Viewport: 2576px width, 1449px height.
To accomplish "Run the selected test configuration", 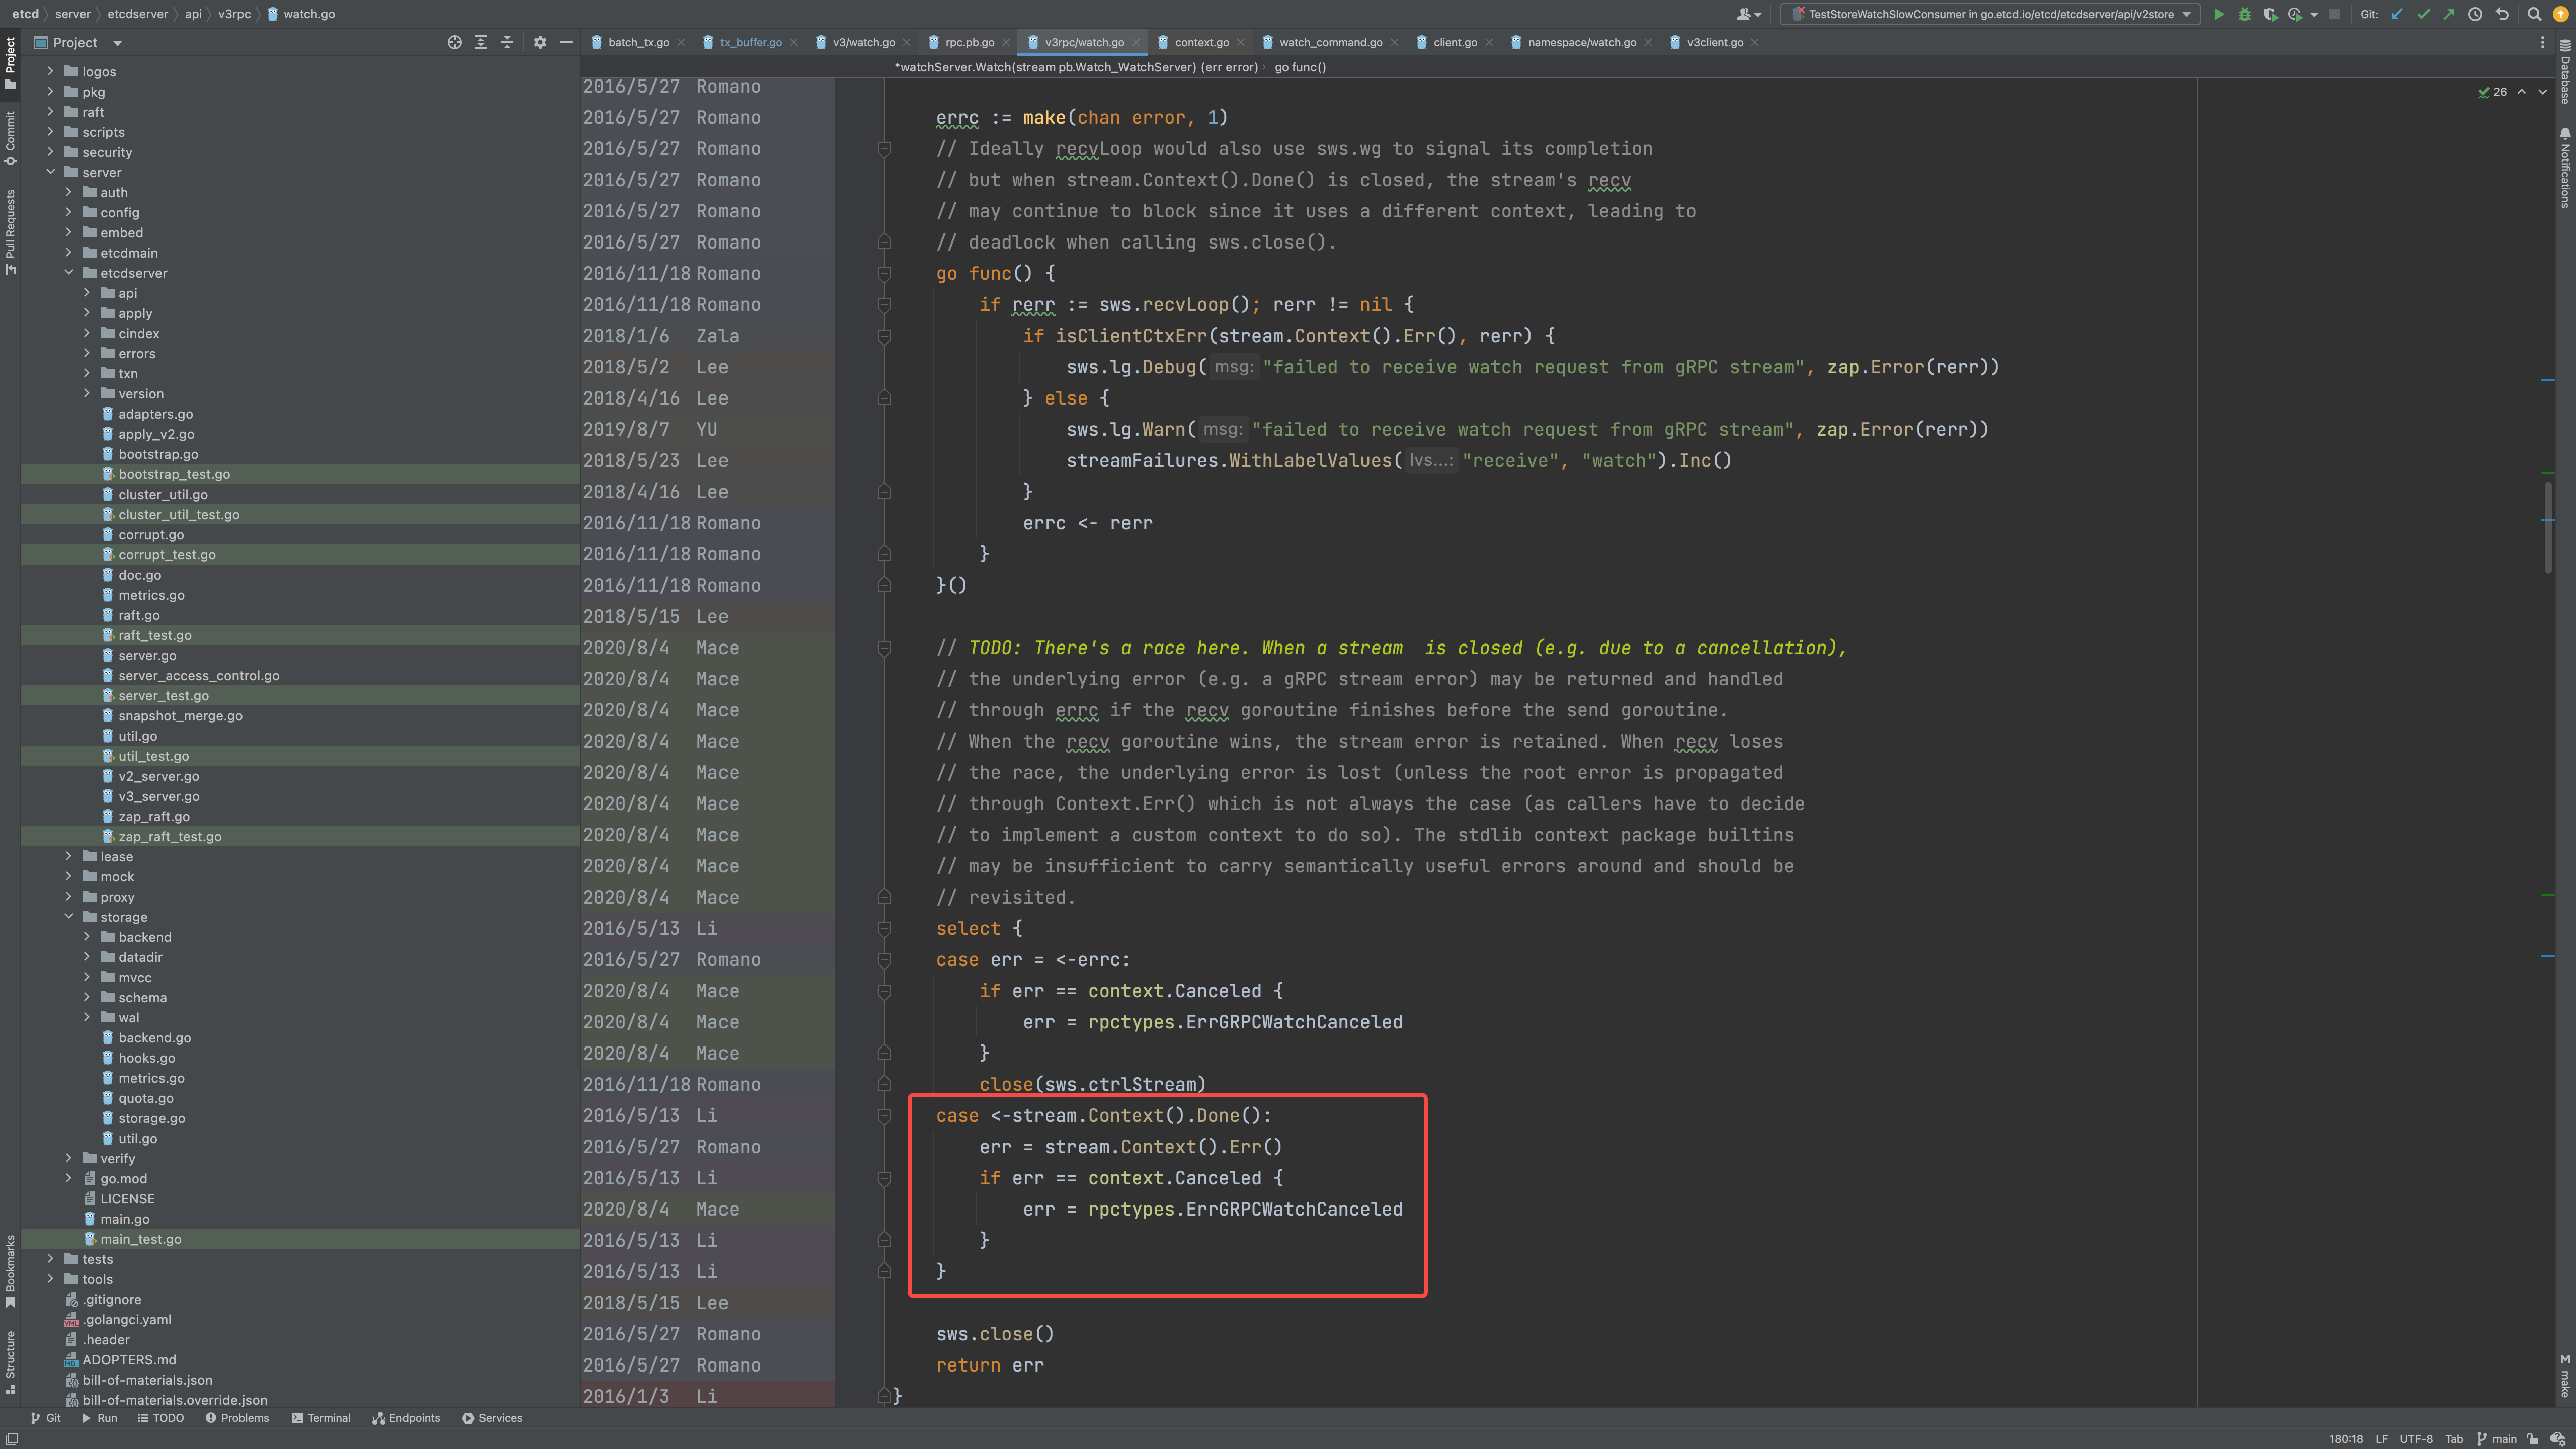I will (x=2218, y=14).
